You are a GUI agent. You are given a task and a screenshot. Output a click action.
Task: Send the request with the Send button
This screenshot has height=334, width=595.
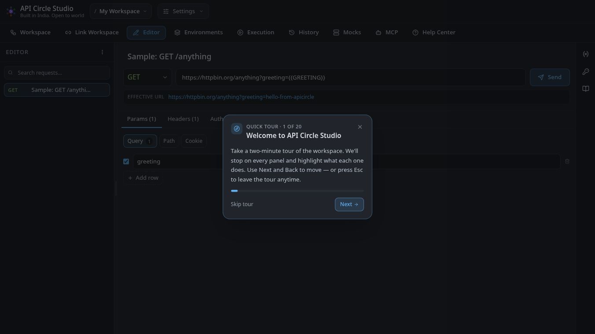click(550, 77)
